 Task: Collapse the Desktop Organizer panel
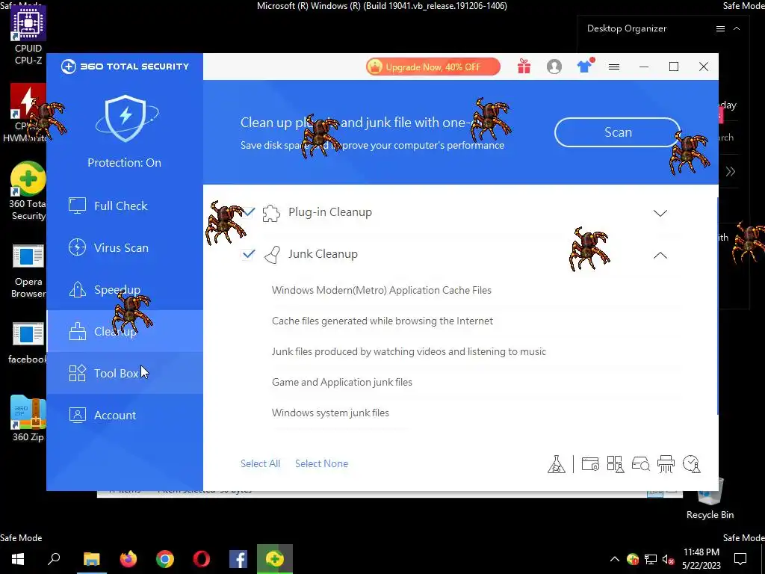(737, 29)
